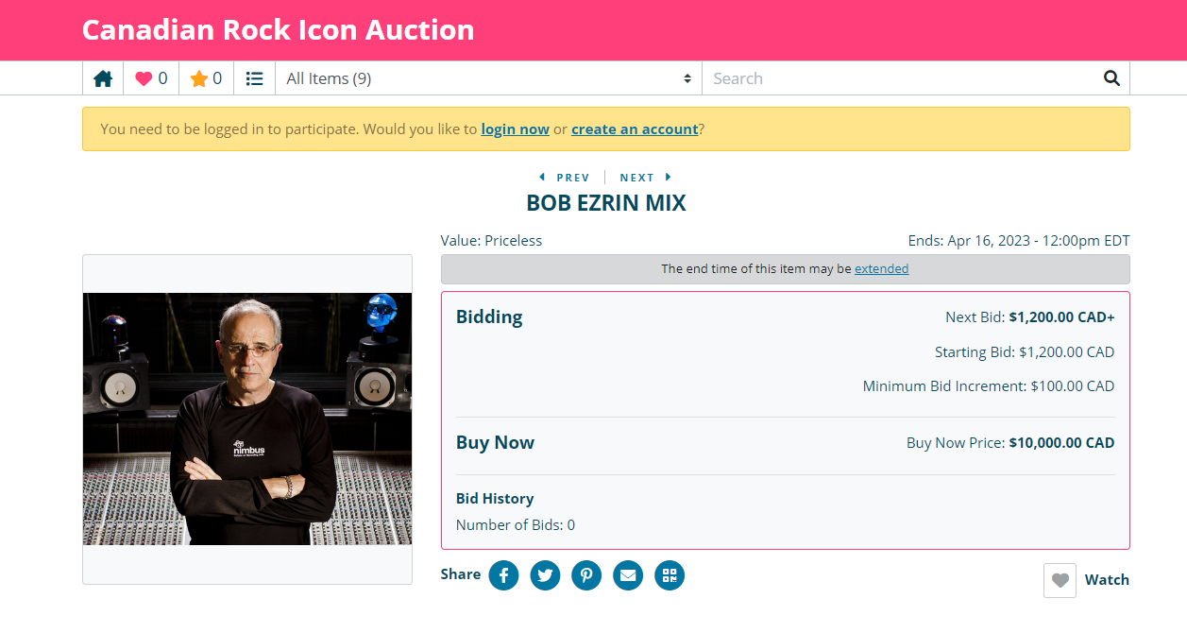Click the extended end-time link
Viewport: 1187px width, 633px height.
tap(881, 268)
